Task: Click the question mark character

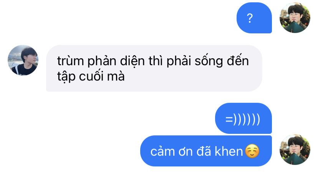Action: (250, 18)
